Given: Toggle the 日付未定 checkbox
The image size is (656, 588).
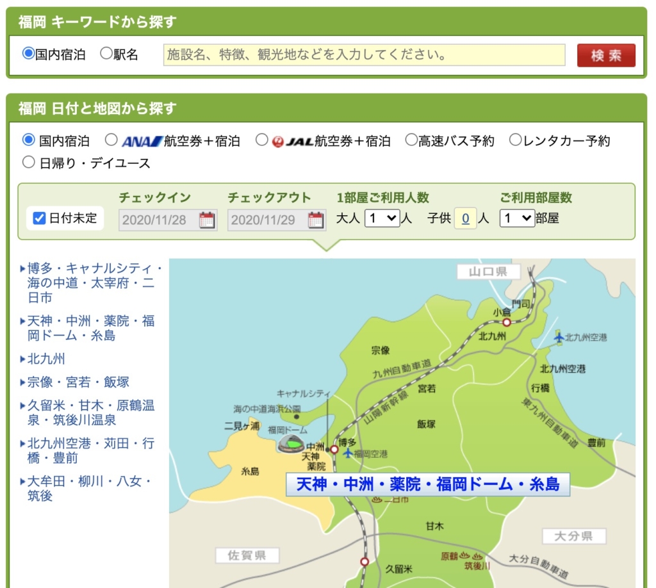Looking at the screenshot, I should pos(40,218).
